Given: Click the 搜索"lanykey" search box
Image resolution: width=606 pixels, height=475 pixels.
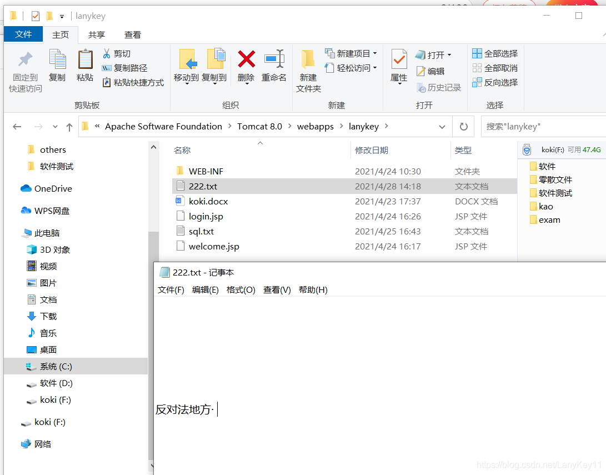Looking at the screenshot, I should [543, 126].
